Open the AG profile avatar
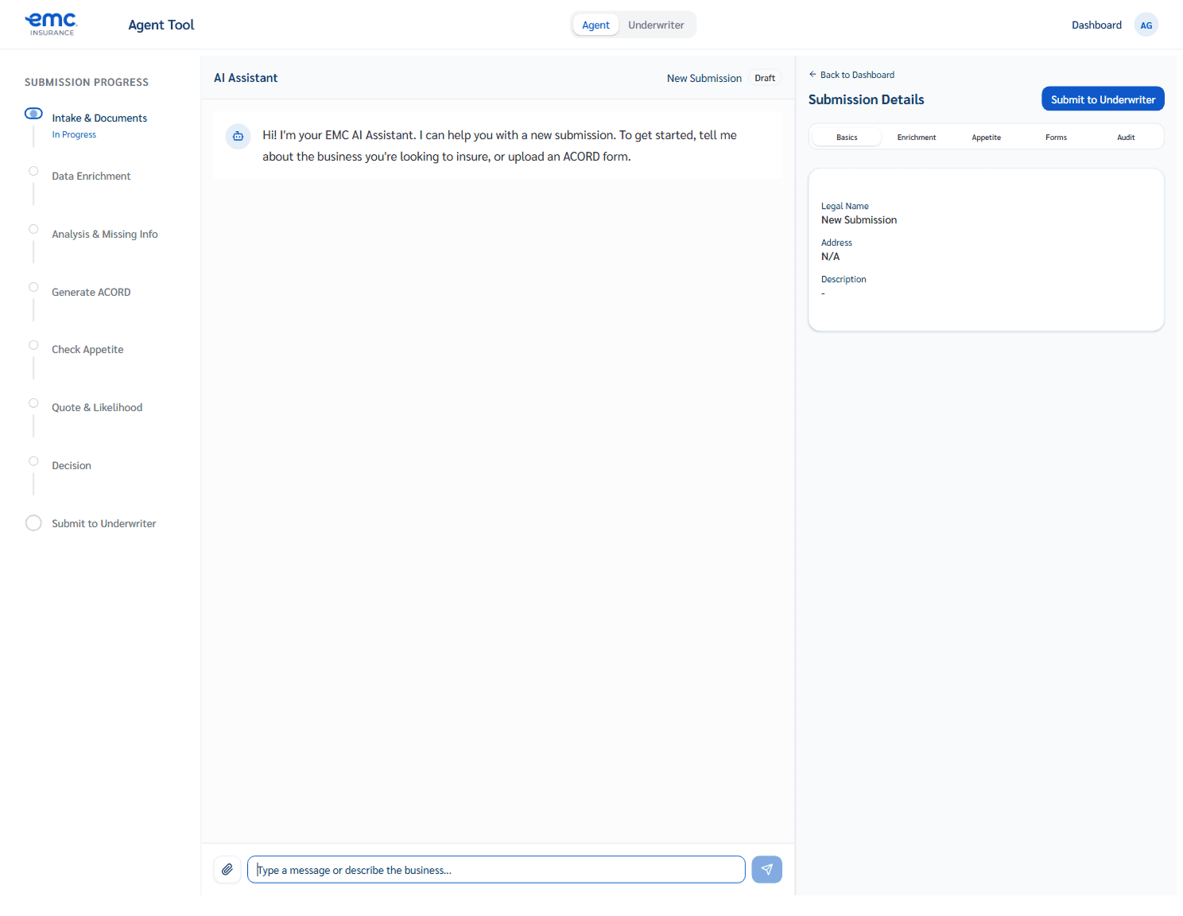The width and height of the screenshot is (1183, 916). [x=1146, y=25]
